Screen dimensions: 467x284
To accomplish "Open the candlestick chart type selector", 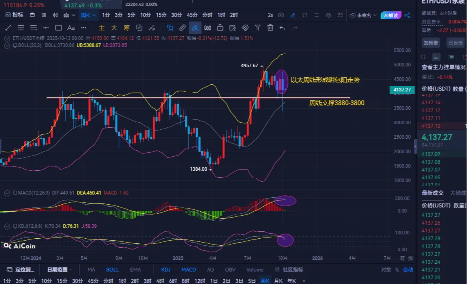I will (69, 15).
